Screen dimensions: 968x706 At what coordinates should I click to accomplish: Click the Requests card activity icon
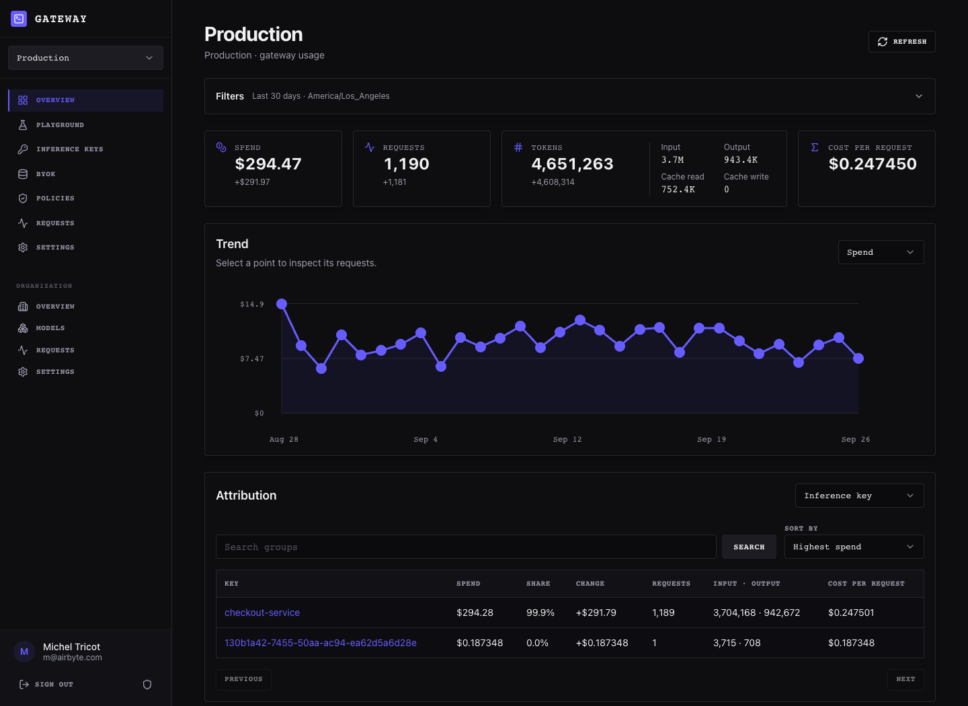(x=370, y=147)
